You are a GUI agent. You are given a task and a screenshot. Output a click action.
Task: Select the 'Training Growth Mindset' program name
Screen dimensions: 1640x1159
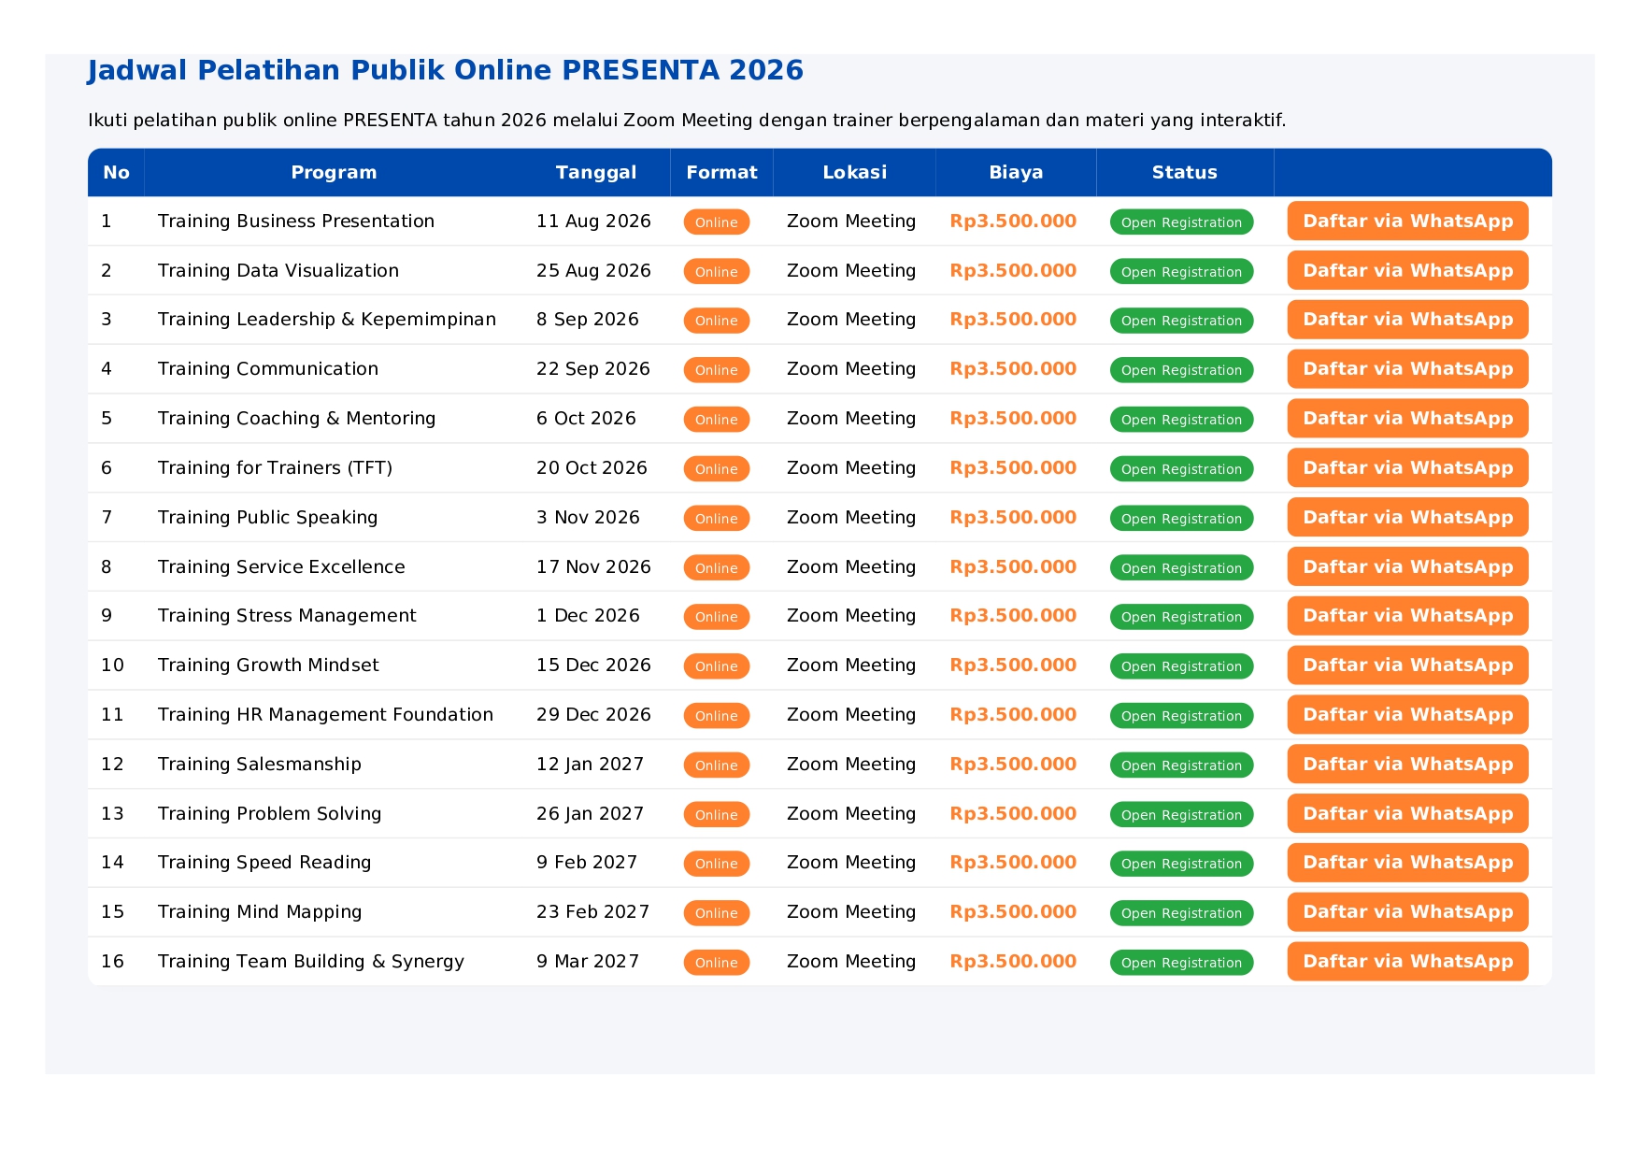(x=268, y=665)
